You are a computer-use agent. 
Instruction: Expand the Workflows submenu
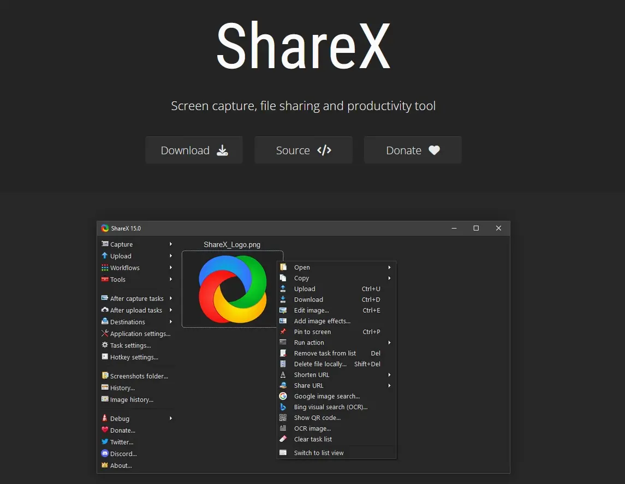pyautogui.click(x=170, y=268)
